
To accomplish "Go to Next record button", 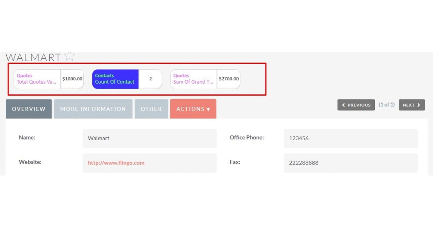I will point(412,105).
